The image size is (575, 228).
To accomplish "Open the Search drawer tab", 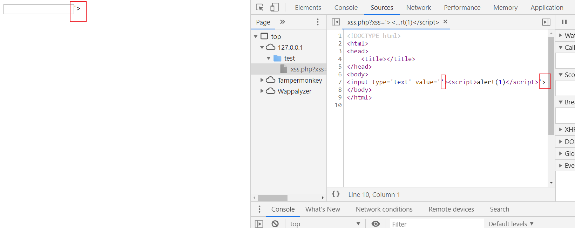I will (x=499, y=209).
